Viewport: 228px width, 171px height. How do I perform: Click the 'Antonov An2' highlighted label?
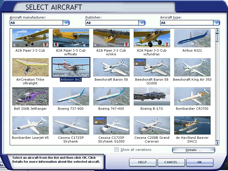pyautogui.click(x=71, y=80)
